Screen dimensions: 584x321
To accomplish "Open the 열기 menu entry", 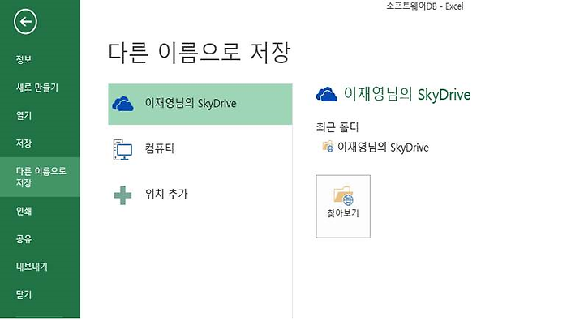I will pos(24,115).
